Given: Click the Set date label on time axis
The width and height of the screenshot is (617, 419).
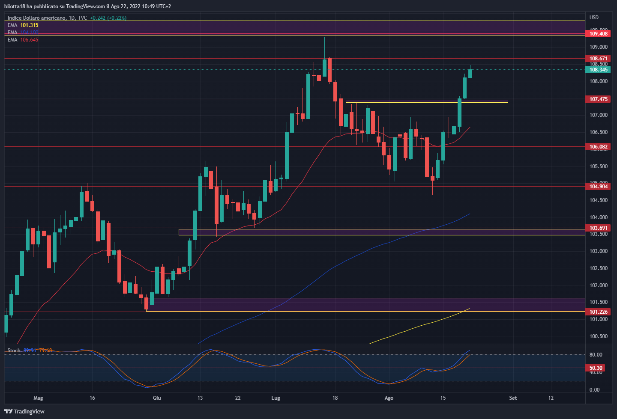Looking at the screenshot, I should point(513,398).
